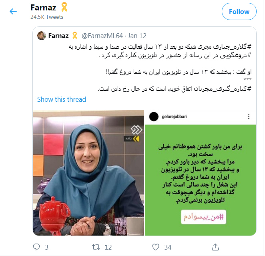Open the reply speech bubble icon
The width and height of the screenshot is (265, 256).
36,247
